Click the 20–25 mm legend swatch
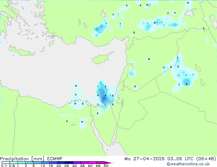 [61, 163]
